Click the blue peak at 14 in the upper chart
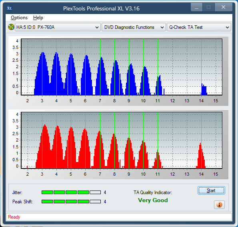Viewport: 238px width, 227px height. pyautogui.click(x=204, y=89)
